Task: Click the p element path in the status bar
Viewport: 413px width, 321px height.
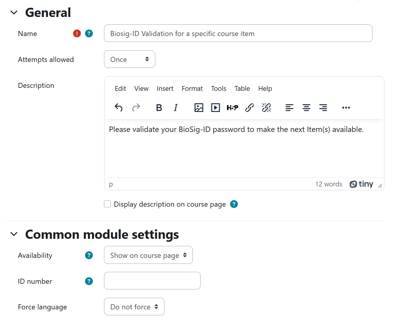Action: (111, 184)
